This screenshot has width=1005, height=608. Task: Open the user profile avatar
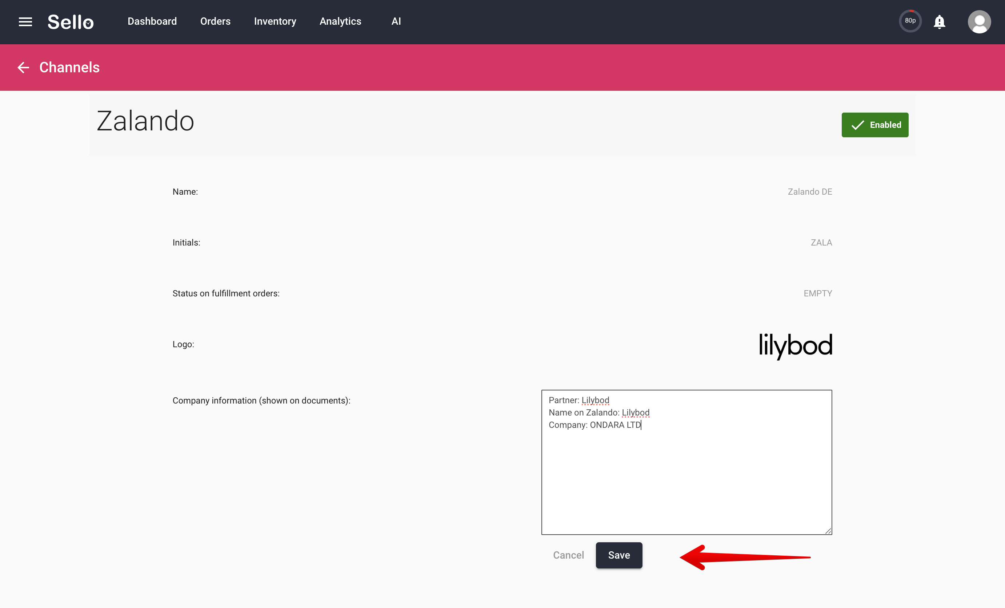pos(979,21)
